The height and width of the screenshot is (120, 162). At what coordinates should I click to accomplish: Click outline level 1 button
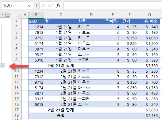pyautogui.click(x=3, y=15)
